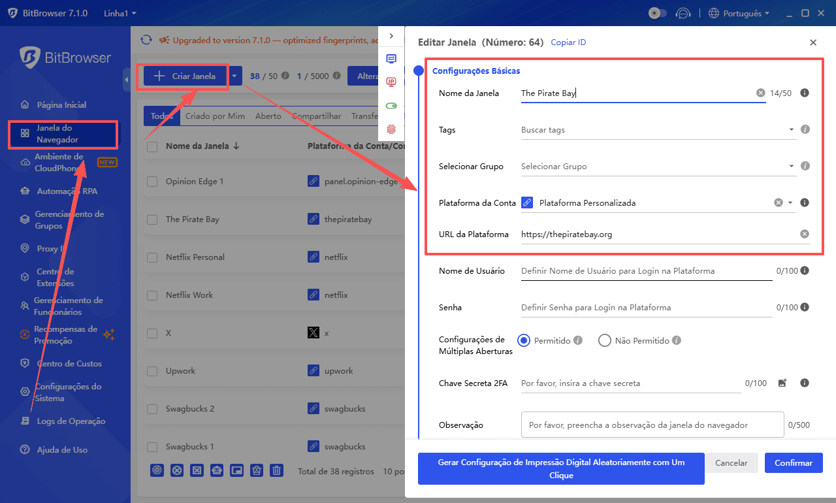The width and height of the screenshot is (836, 503).
Task: Click the Senha input field
Action: point(645,307)
